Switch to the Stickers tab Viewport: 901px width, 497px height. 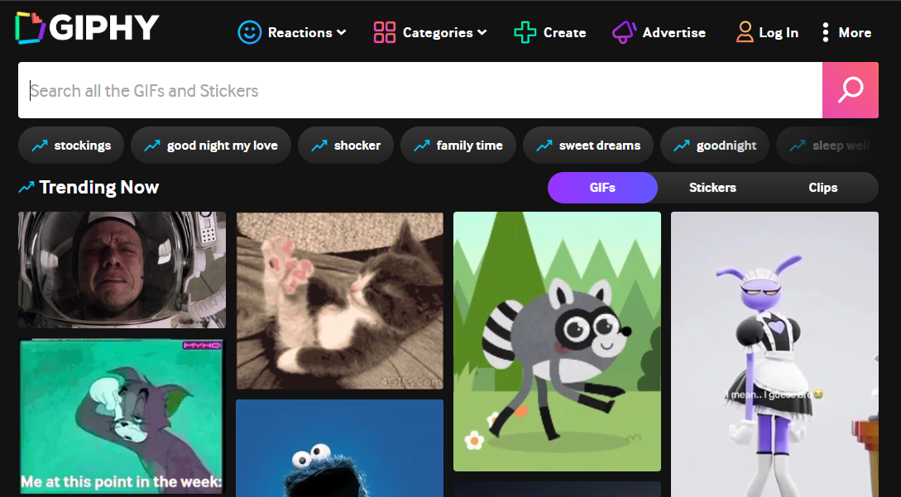[x=712, y=188]
